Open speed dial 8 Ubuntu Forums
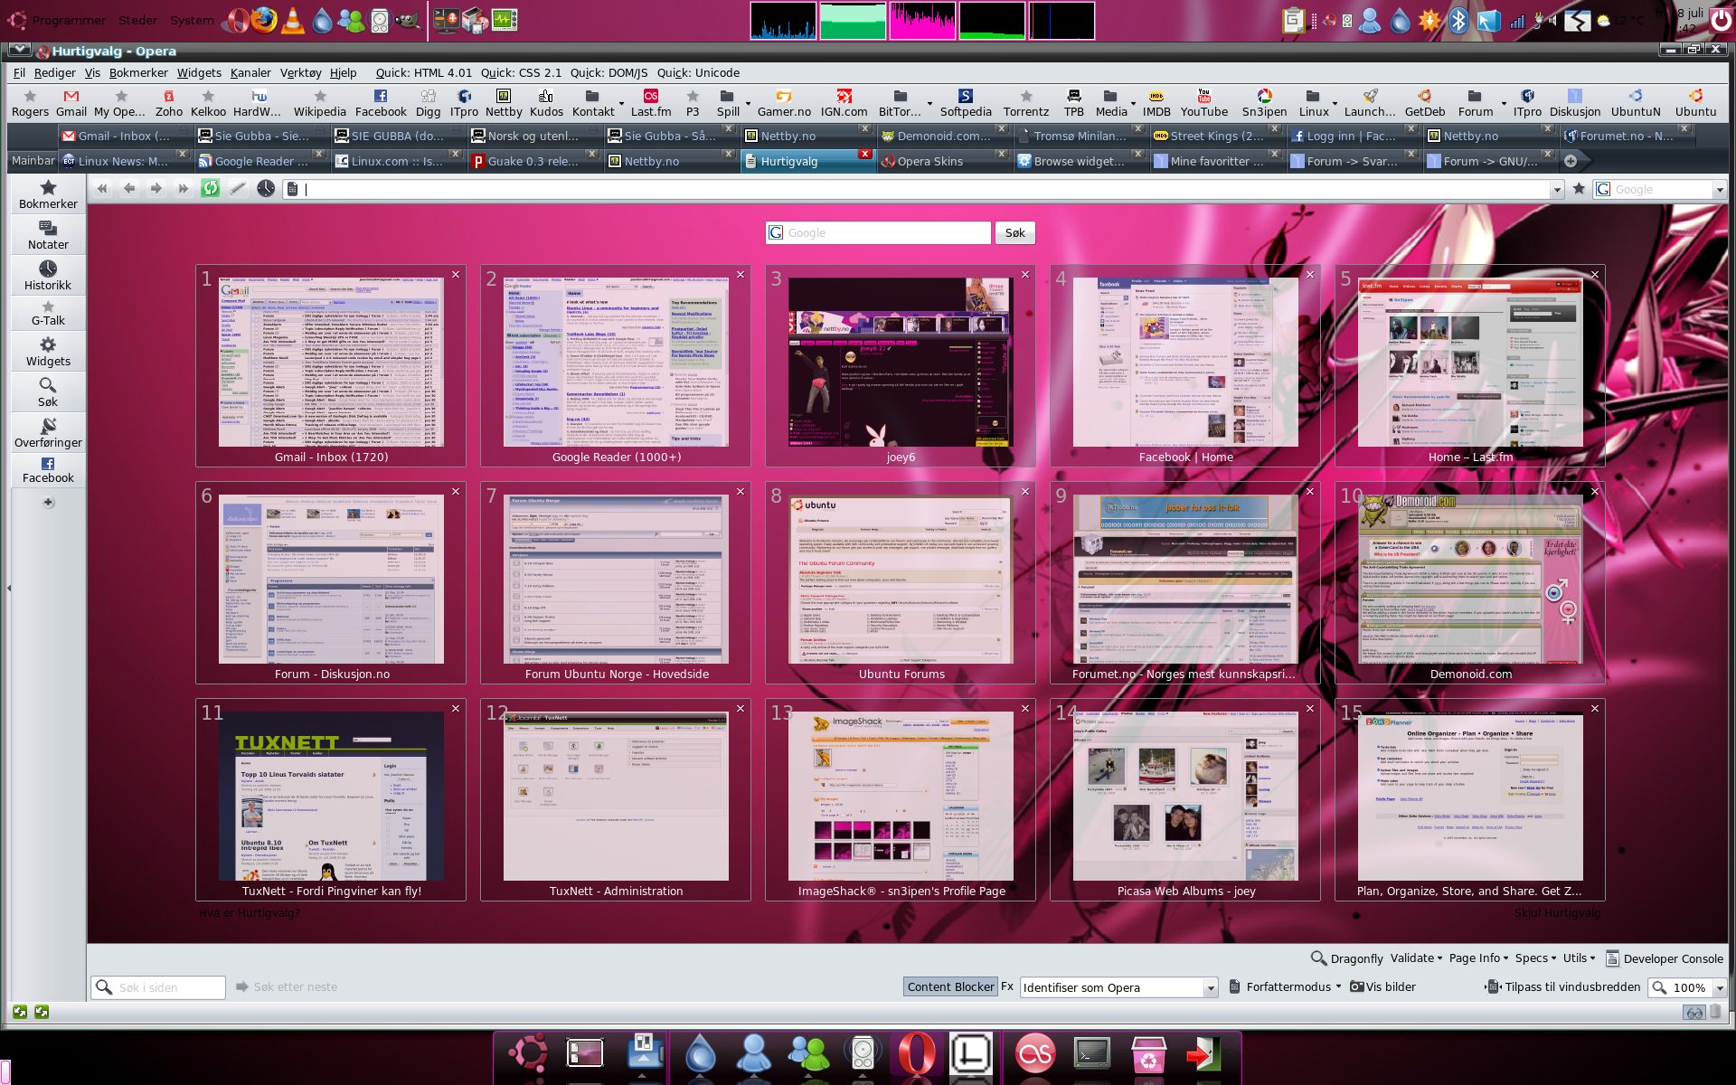 coord(901,581)
